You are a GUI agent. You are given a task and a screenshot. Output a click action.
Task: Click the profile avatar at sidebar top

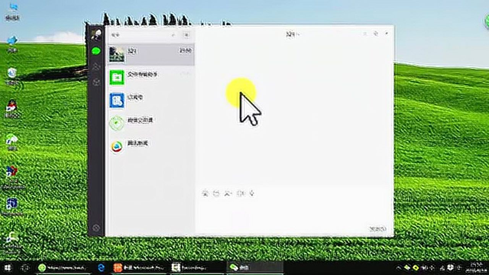point(96,34)
